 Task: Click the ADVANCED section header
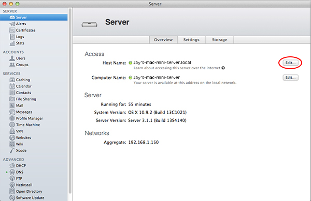coord(13,159)
